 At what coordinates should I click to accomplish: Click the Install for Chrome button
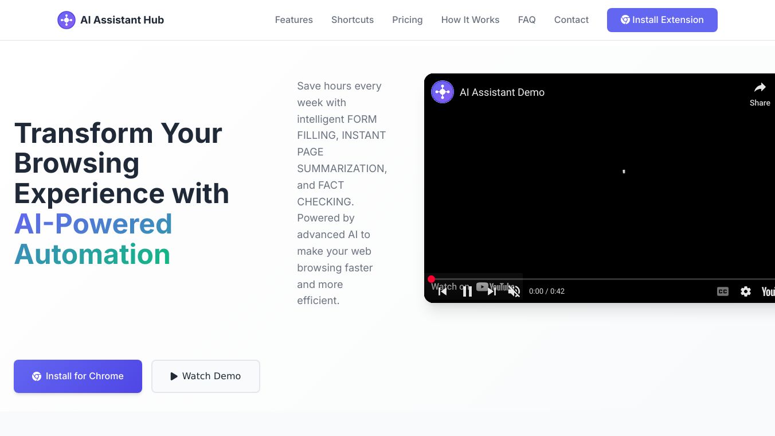(78, 376)
